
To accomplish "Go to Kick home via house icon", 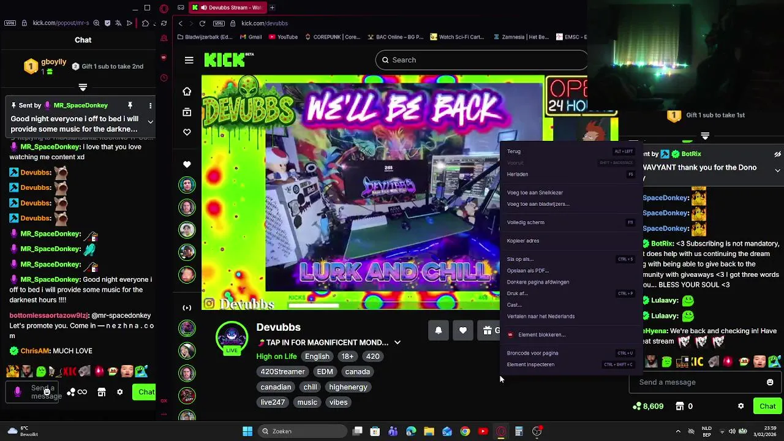I will [187, 91].
